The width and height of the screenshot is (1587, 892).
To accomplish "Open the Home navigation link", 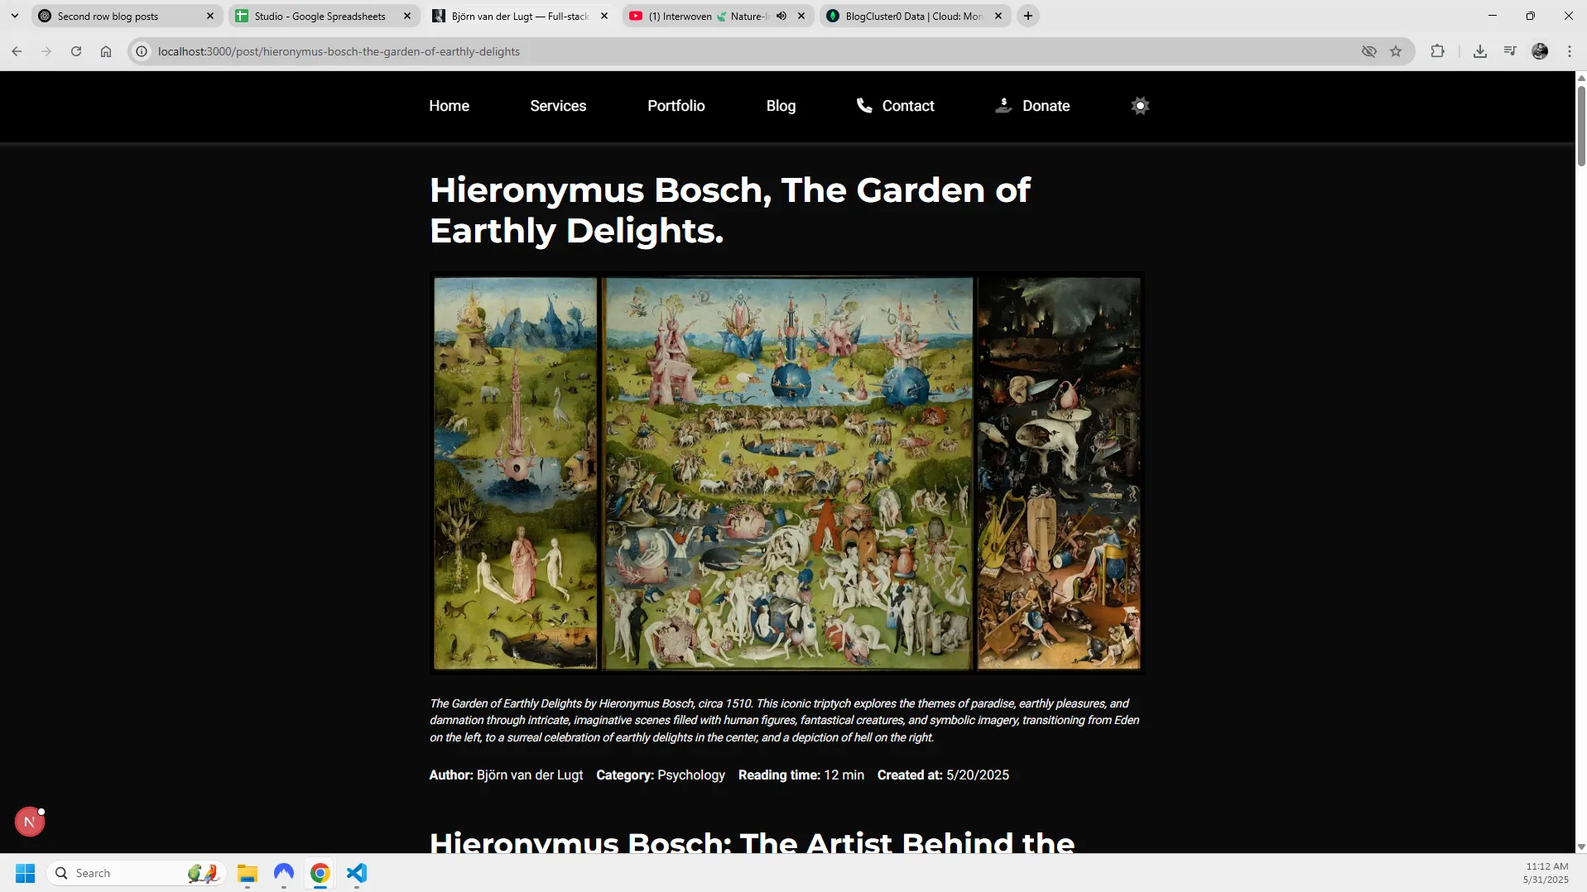I will point(449,106).
